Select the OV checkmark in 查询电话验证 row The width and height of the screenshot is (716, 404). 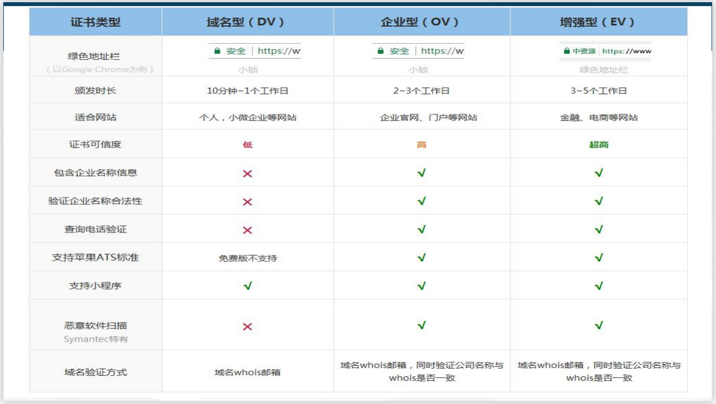point(421,229)
